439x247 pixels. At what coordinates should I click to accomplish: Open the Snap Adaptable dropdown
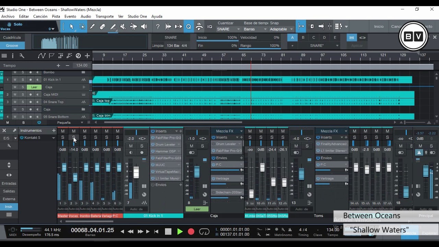(281, 29)
